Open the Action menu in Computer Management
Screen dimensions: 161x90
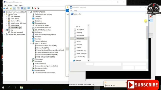10,5
